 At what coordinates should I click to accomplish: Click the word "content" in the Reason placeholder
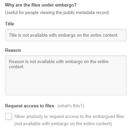pyautogui.click(x=16, y=67)
